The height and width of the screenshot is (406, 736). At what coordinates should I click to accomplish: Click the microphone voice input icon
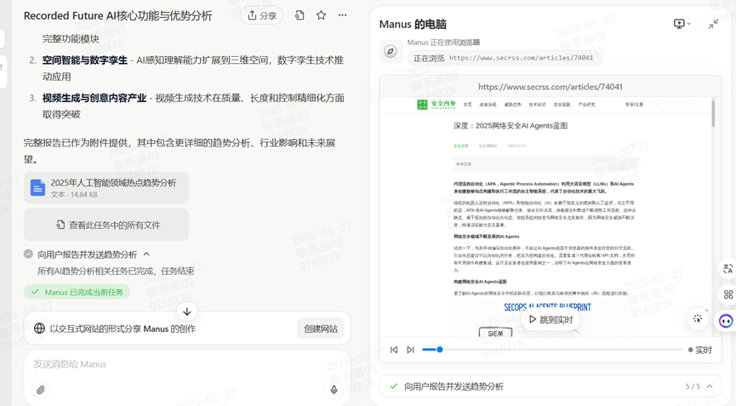pyautogui.click(x=334, y=390)
